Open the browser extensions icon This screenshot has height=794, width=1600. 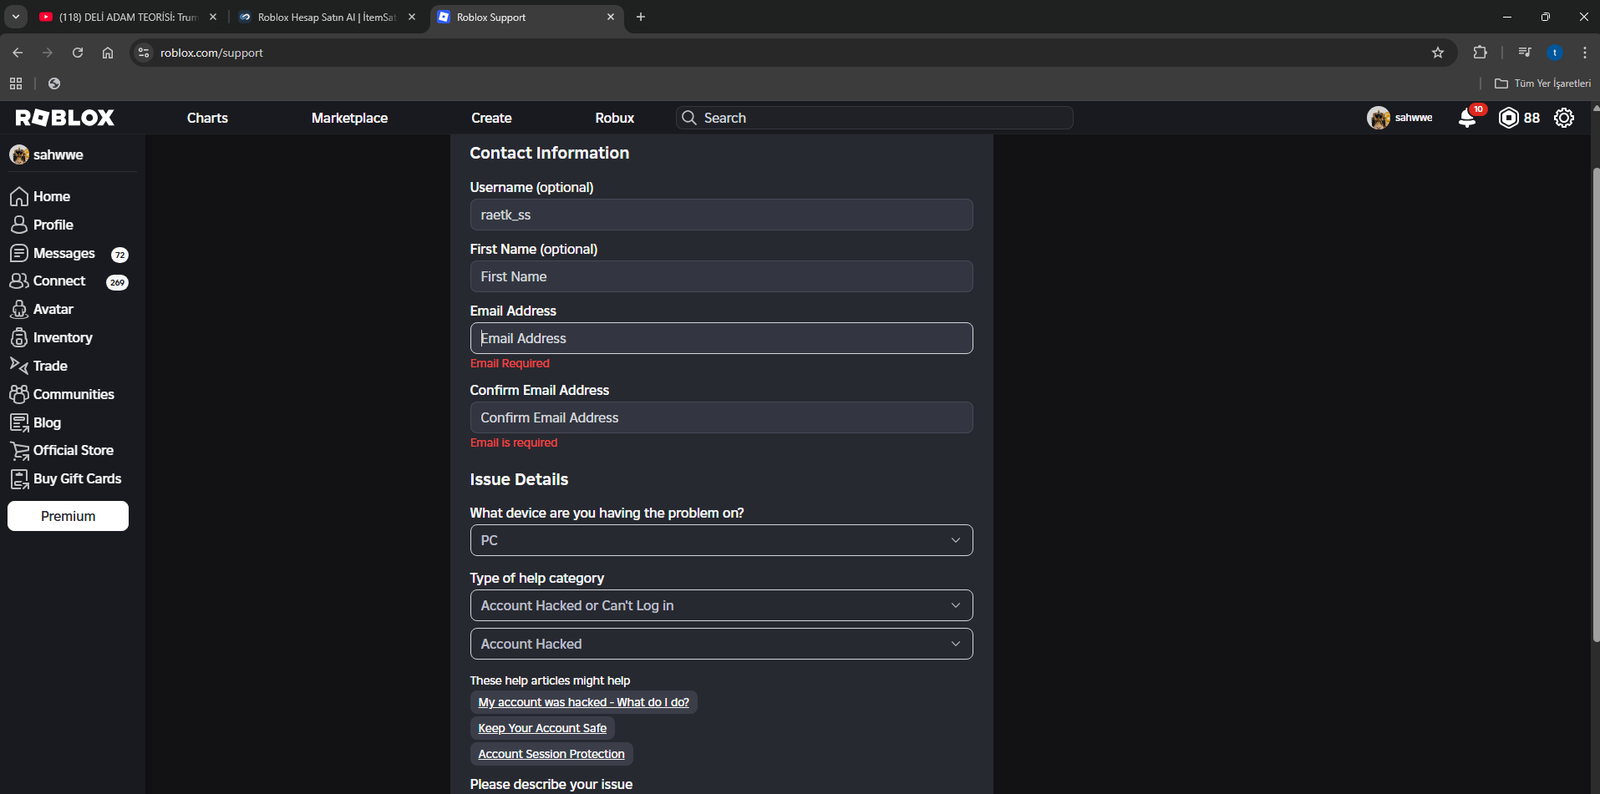[x=1480, y=53]
